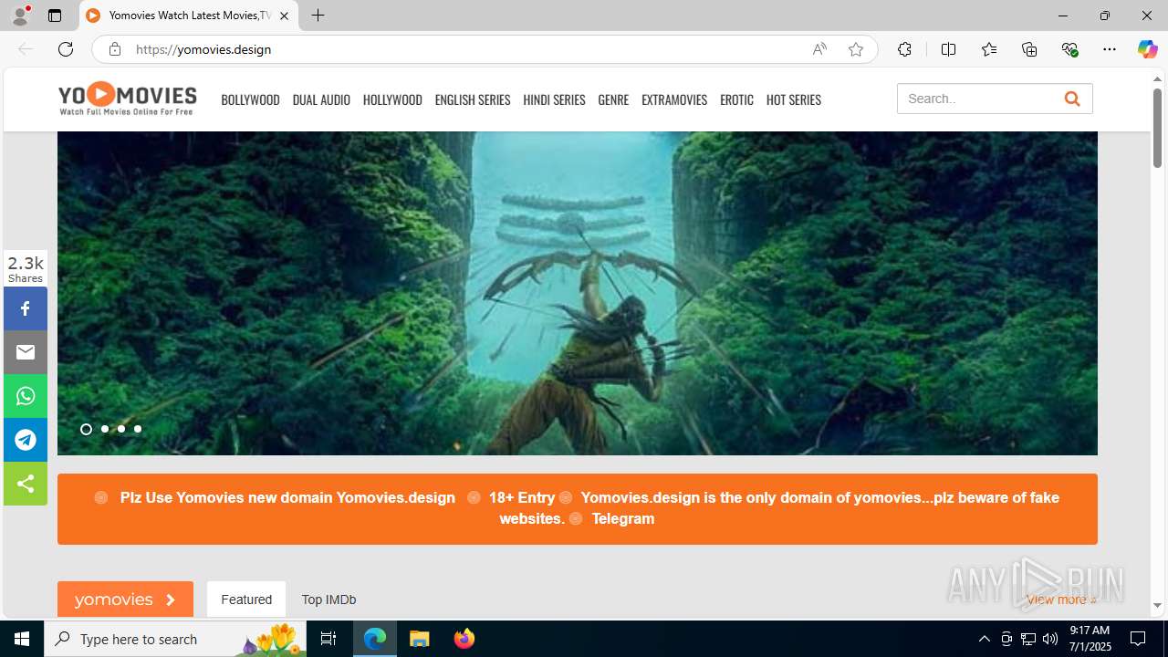Close the Yomovies tab

pos(284,16)
